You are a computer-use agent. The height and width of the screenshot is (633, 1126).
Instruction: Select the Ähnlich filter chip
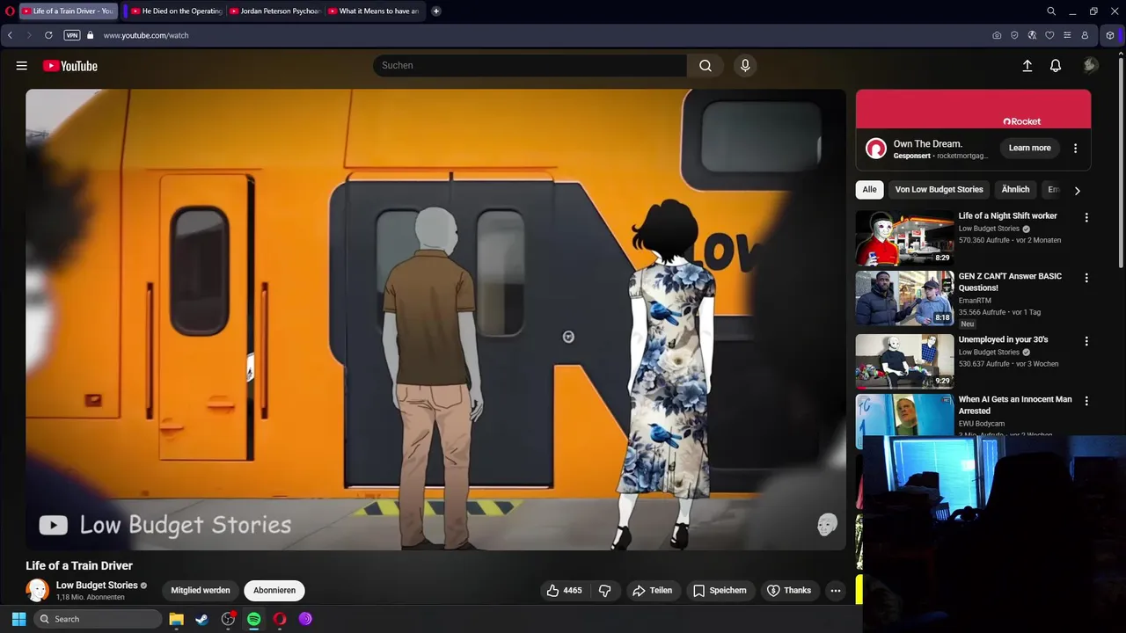(x=1015, y=190)
